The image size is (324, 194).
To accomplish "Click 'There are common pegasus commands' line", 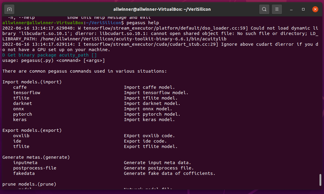I will coord(85,71).
